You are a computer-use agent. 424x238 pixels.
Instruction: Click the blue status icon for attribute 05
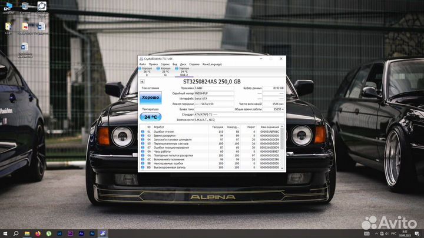pos(143,143)
